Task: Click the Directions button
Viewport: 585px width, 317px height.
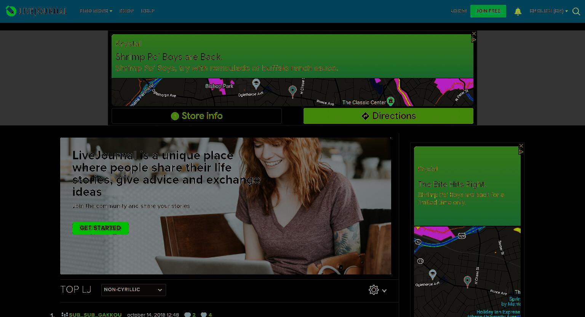Action: point(388,116)
